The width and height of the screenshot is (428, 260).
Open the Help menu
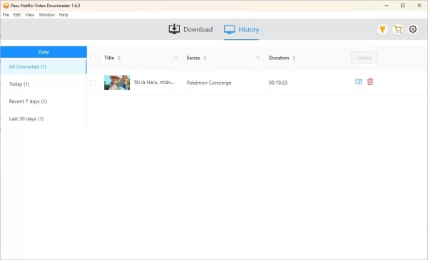click(63, 15)
